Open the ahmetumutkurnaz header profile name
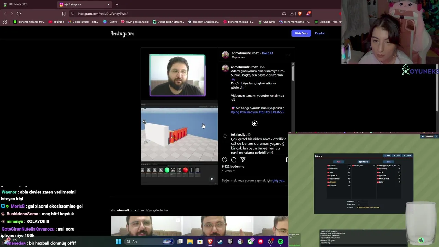 (245, 53)
